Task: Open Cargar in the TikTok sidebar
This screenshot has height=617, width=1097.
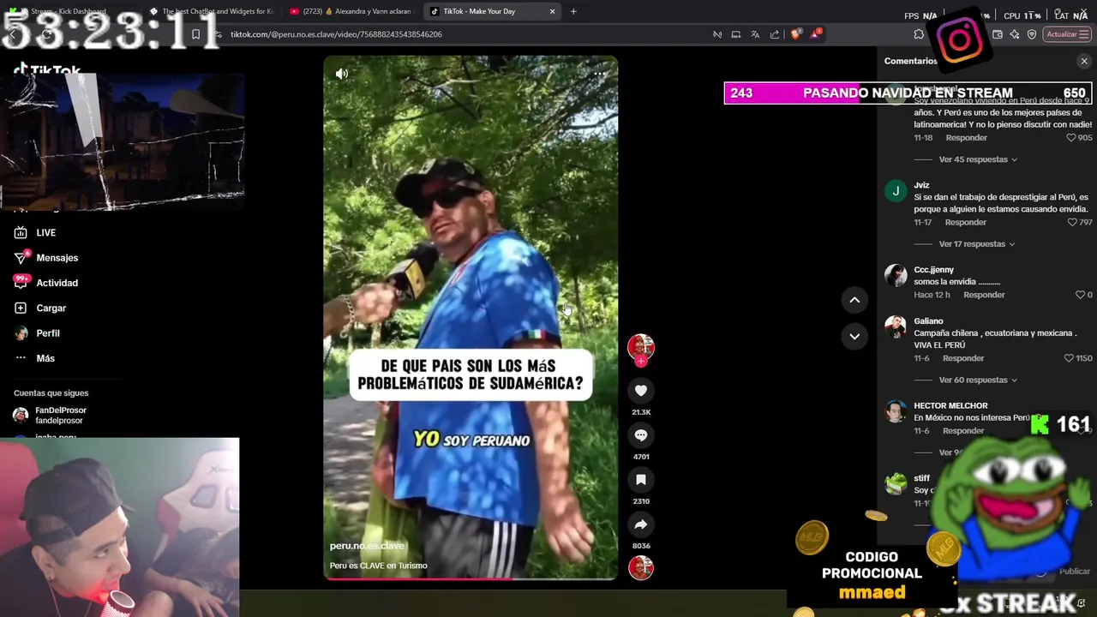Action: point(51,308)
